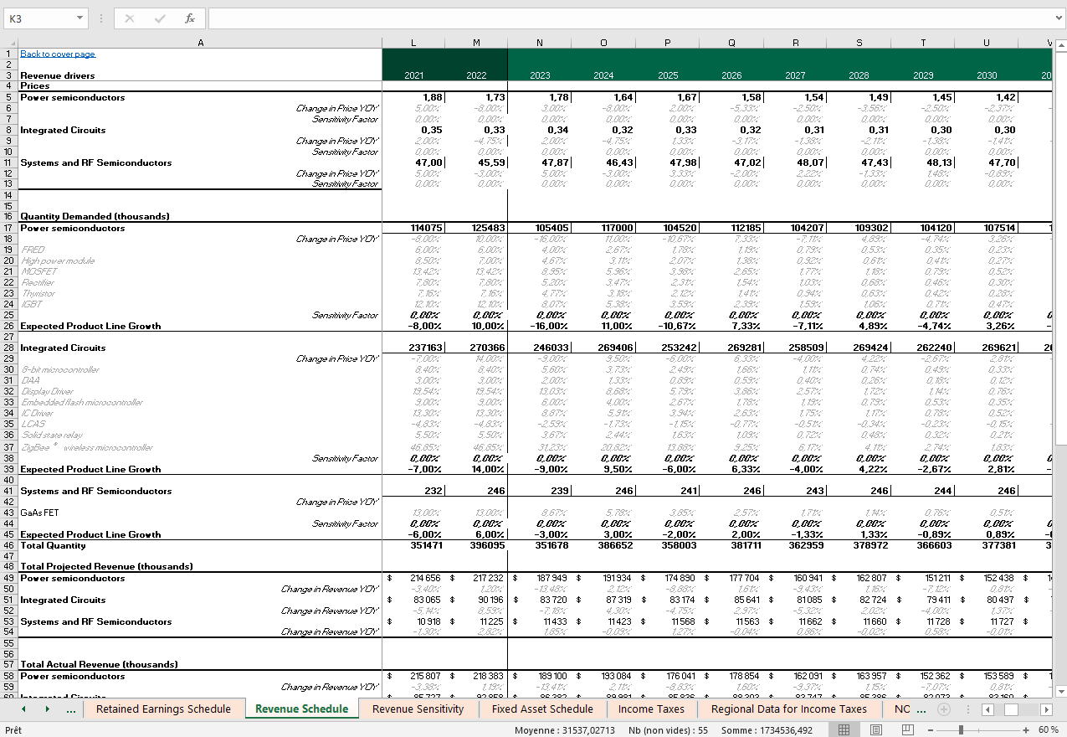Click Nb (non vides) : 55 status entry

[669, 730]
